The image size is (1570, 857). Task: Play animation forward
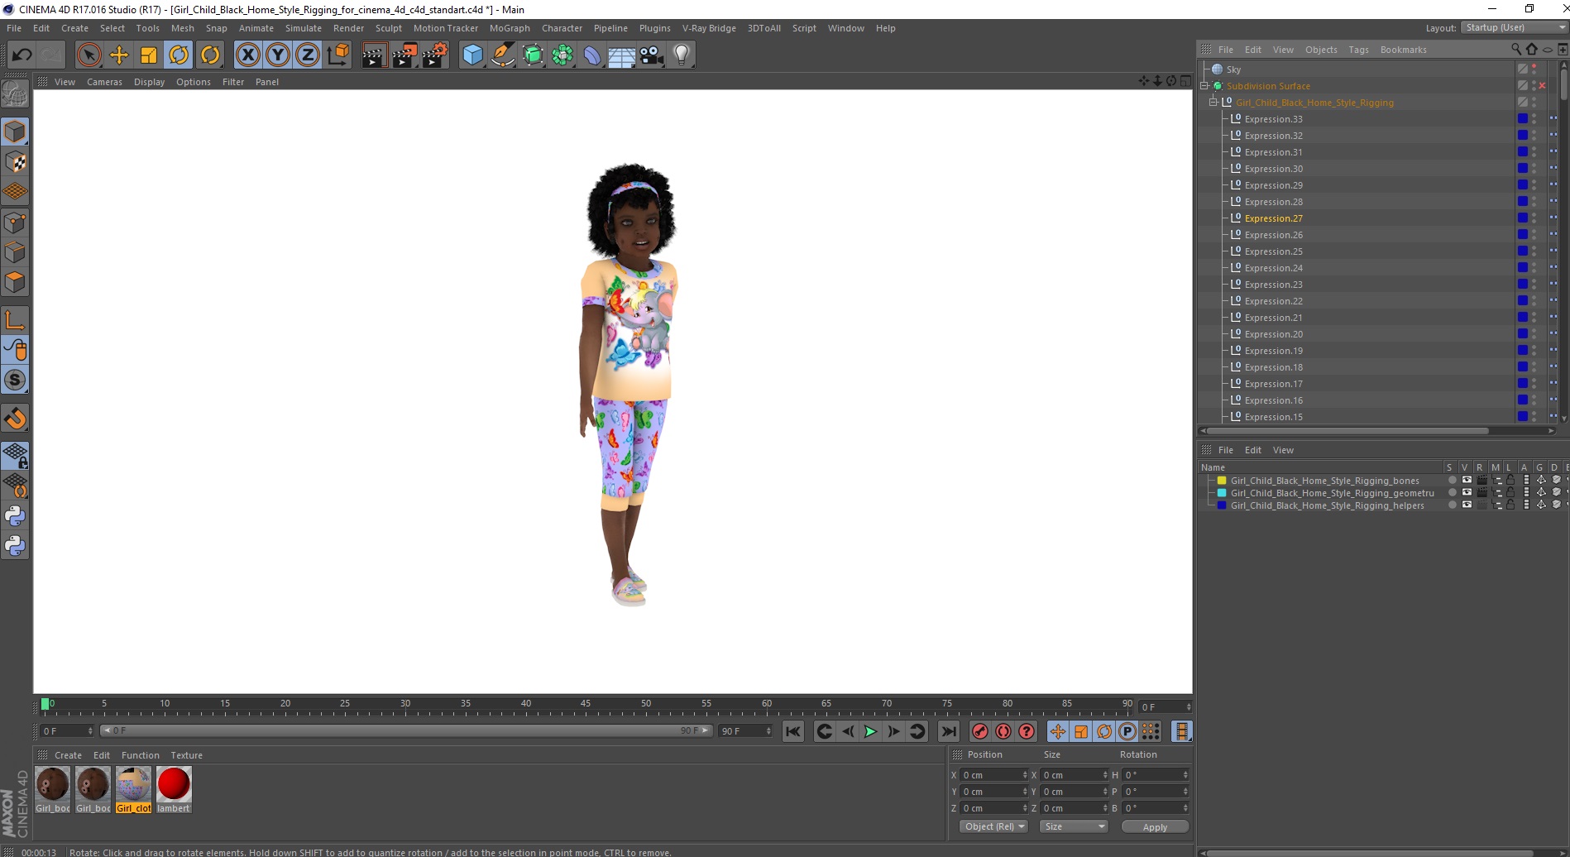[x=870, y=731]
